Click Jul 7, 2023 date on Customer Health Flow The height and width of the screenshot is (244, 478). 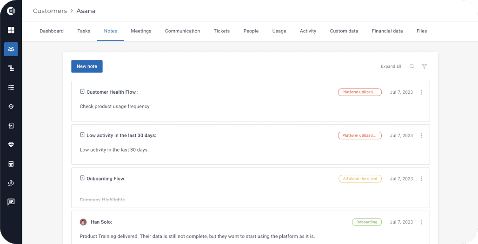click(x=401, y=92)
